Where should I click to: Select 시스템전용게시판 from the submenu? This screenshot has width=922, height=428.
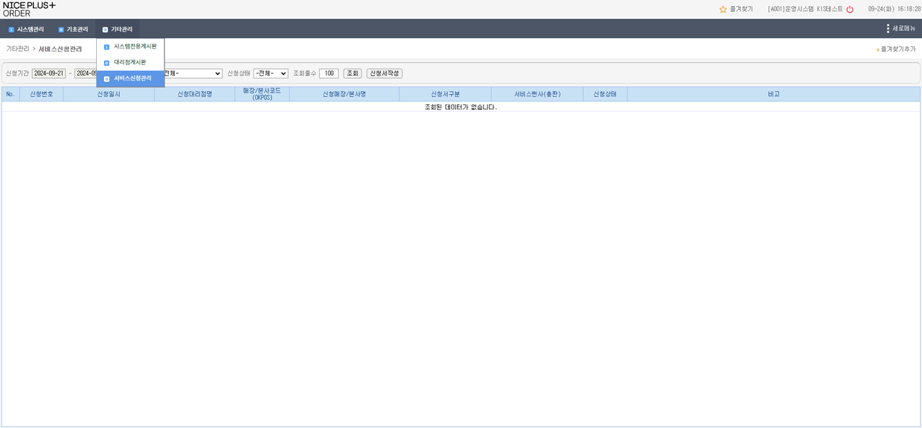[135, 46]
